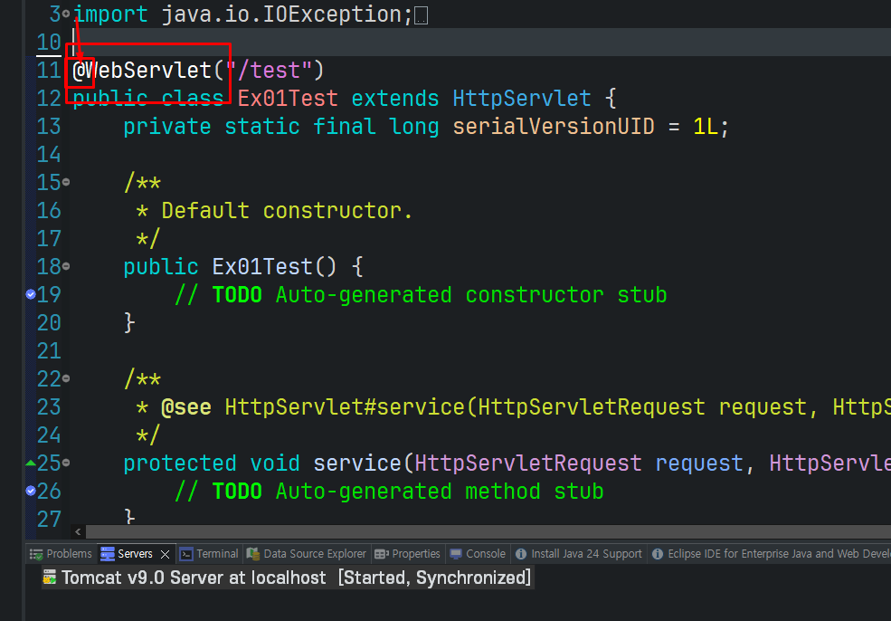
Task: Click the Tomcat server icon in Servers view
Action: [50, 578]
